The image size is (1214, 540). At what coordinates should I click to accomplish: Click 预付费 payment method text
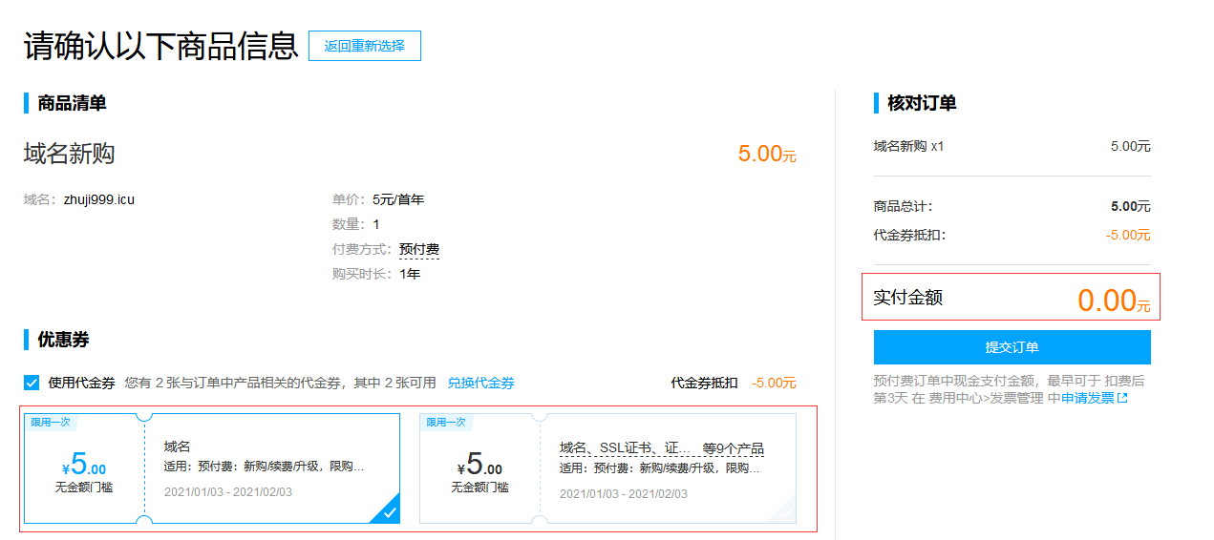419,249
